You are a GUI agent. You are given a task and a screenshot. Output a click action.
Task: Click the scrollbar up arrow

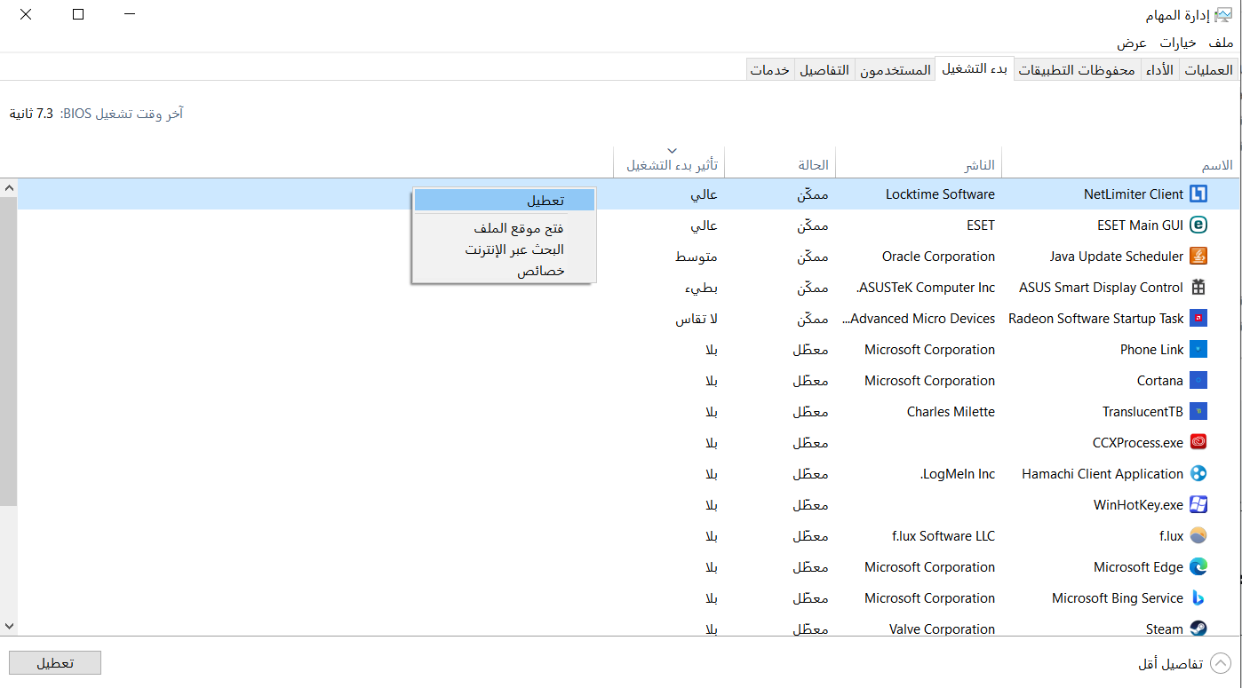[x=9, y=188]
